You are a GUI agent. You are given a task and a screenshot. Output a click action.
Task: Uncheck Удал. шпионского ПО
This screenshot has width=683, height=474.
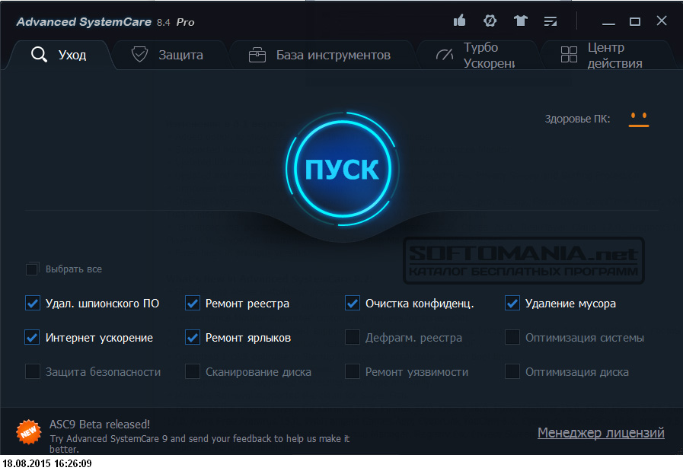[33, 303]
